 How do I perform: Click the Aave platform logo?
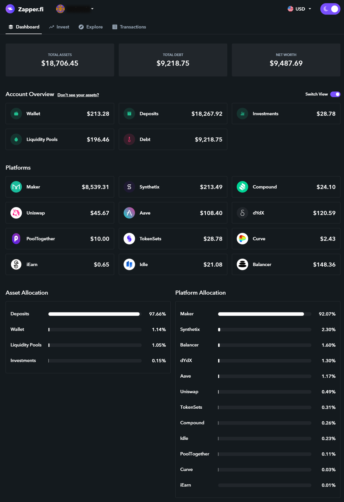tap(129, 213)
